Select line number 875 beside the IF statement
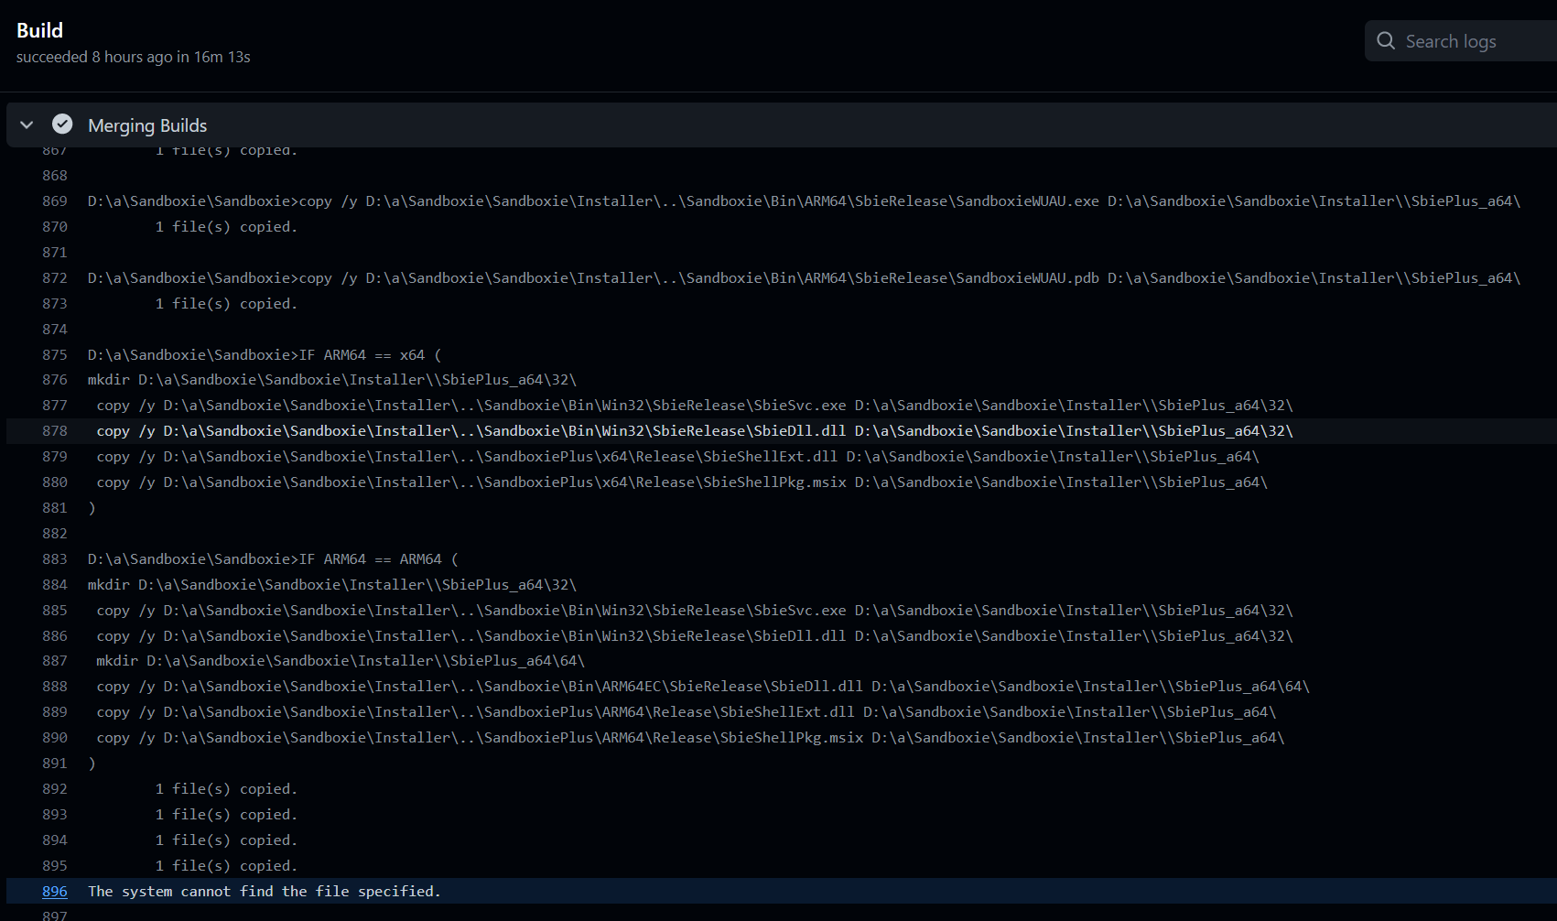 coord(54,354)
